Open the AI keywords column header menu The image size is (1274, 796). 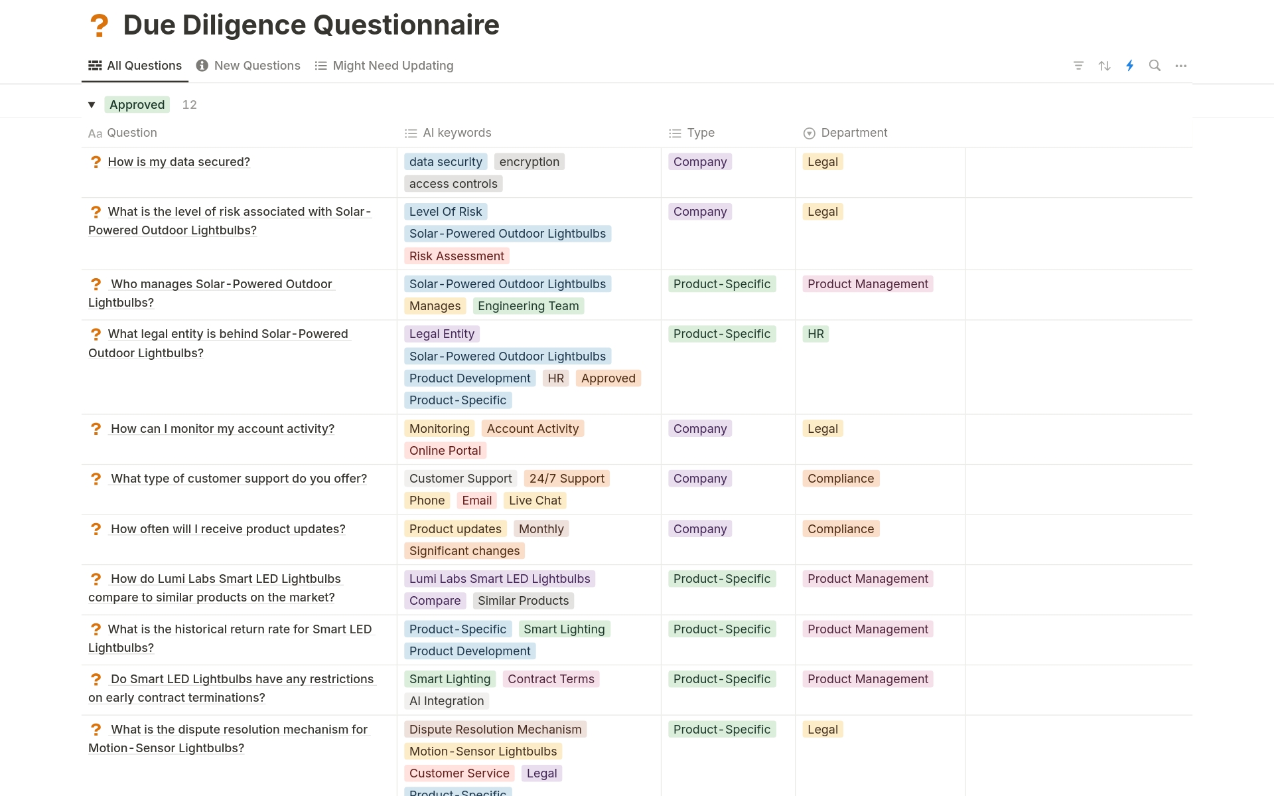(x=457, y=133)
